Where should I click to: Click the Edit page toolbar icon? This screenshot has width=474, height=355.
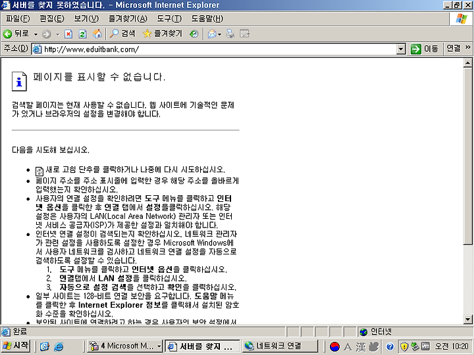tap(244, 34)
